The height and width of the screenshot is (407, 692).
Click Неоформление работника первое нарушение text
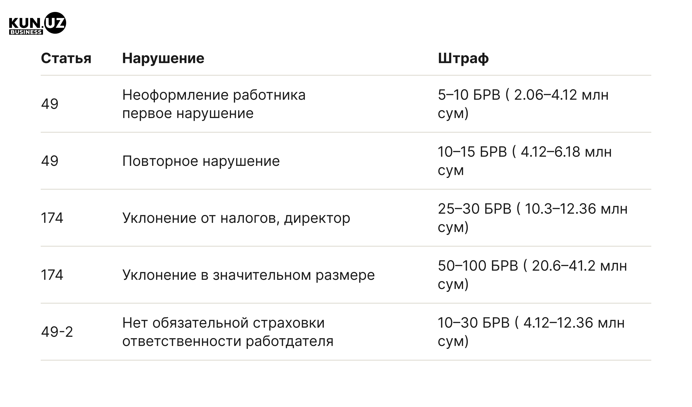coord(214,104)
